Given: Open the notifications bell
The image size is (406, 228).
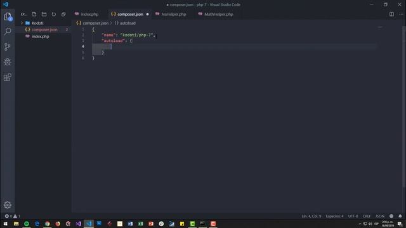Looking at the screenshot, I should click(400, 216).
